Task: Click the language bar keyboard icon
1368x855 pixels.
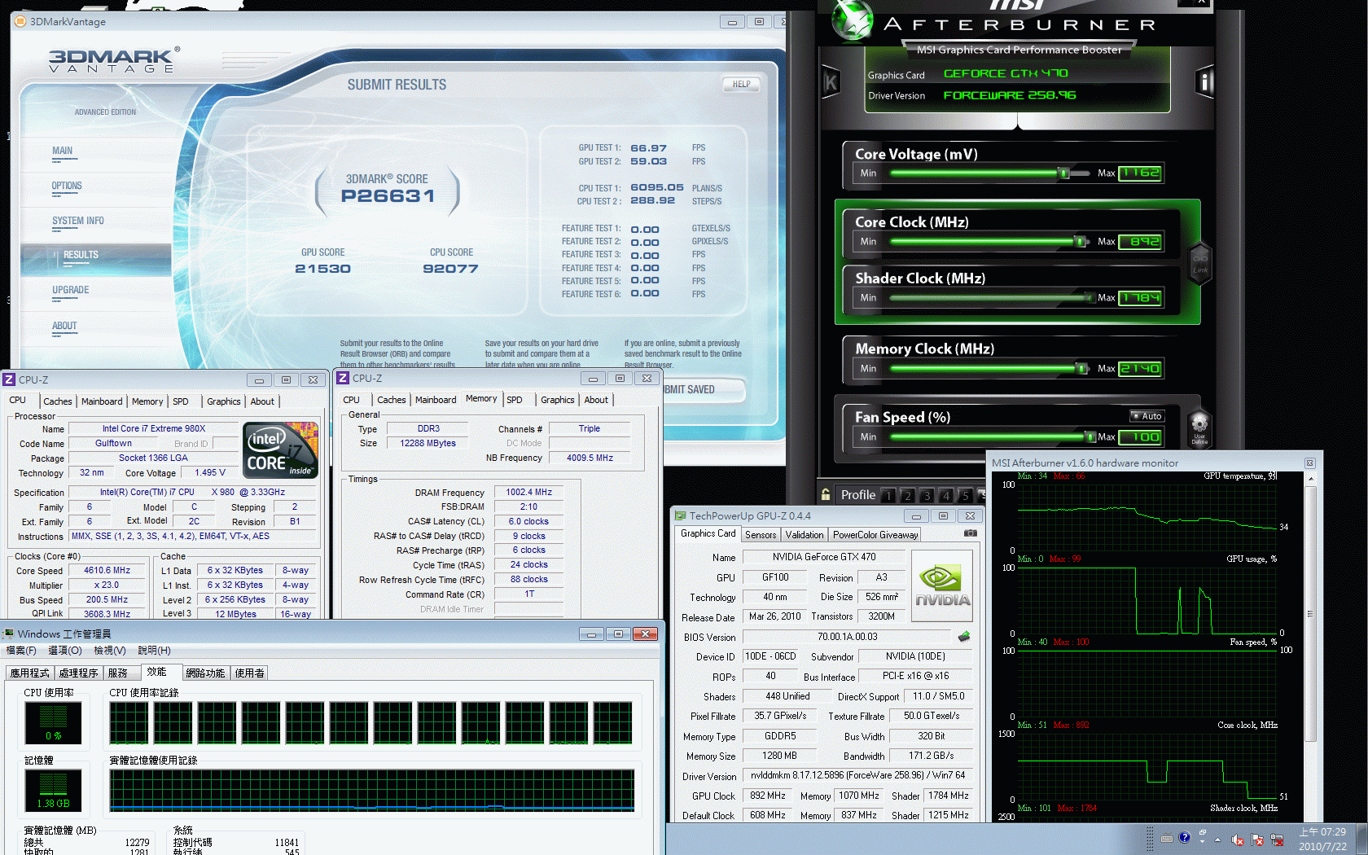Action: click(1167, 838)
